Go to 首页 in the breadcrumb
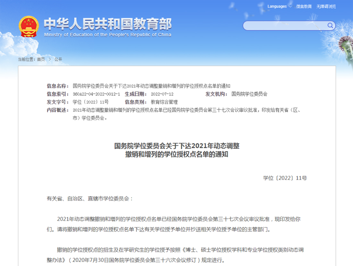The width and height of the screenshot is (353, 266). [41, 59]
